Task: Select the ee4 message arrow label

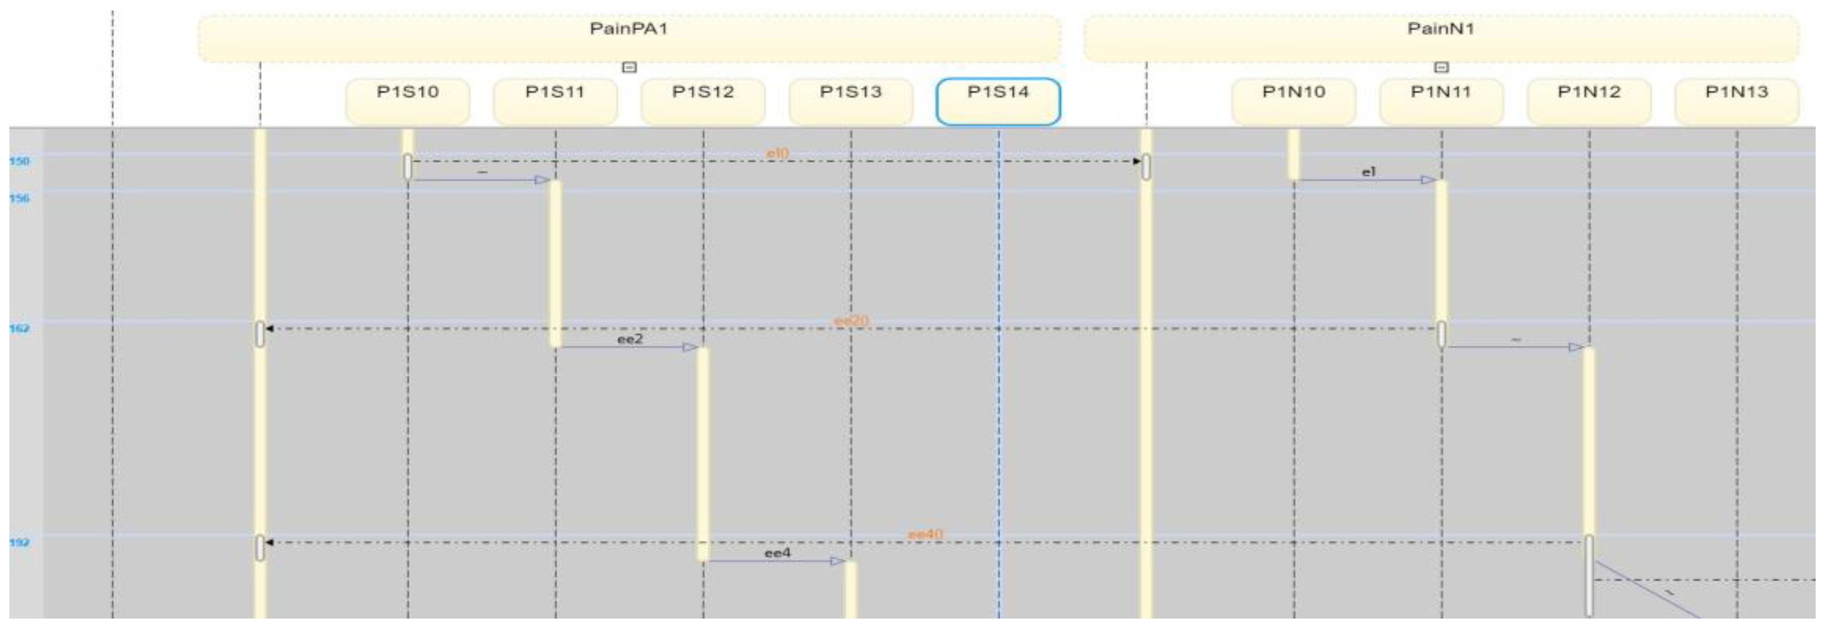Action: click(x=777, y=553)
